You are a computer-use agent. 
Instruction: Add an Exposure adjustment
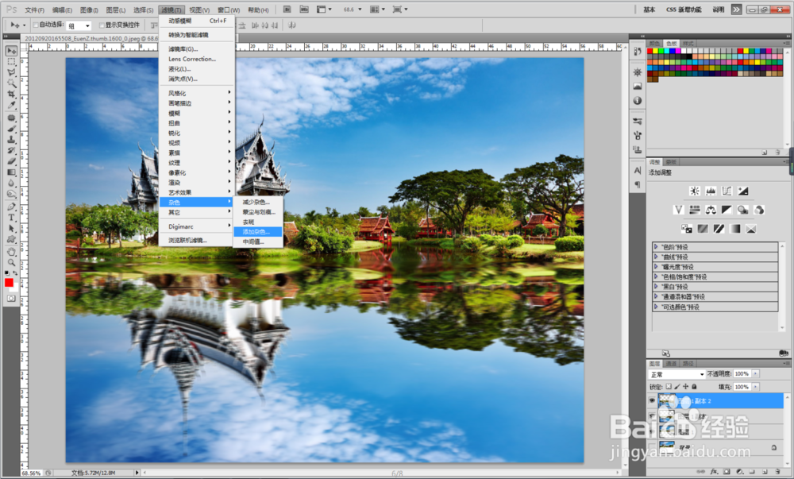tap(743, 191)
